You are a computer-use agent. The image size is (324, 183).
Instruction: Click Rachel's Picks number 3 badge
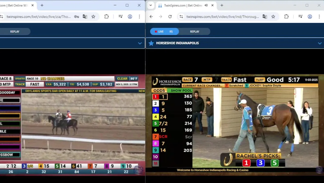(260, 163)
